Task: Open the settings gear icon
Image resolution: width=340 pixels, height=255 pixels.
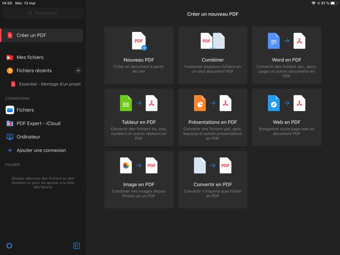Action: pyautogui.click(x=9, y=246)
